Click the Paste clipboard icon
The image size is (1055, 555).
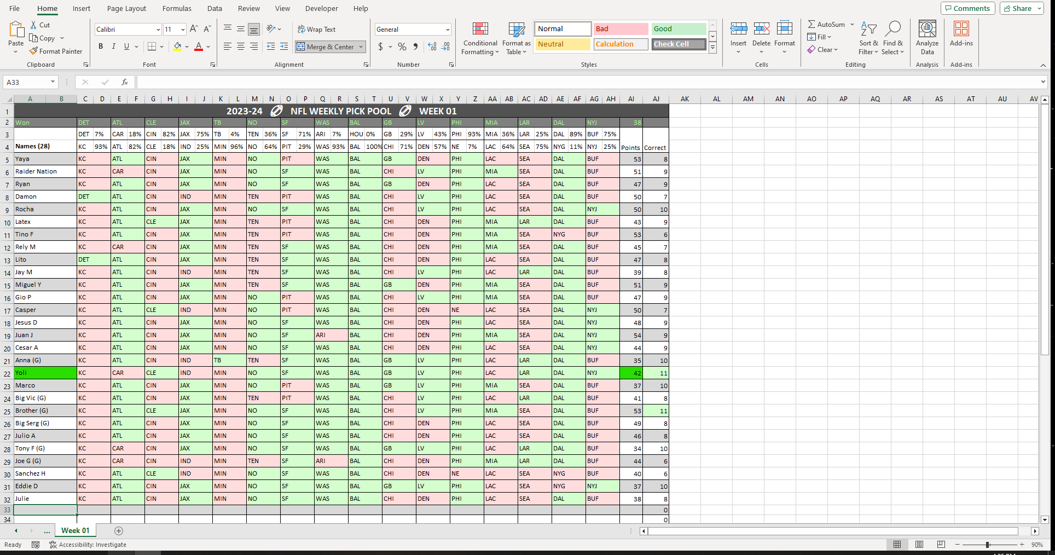click(x=16, y=30)
